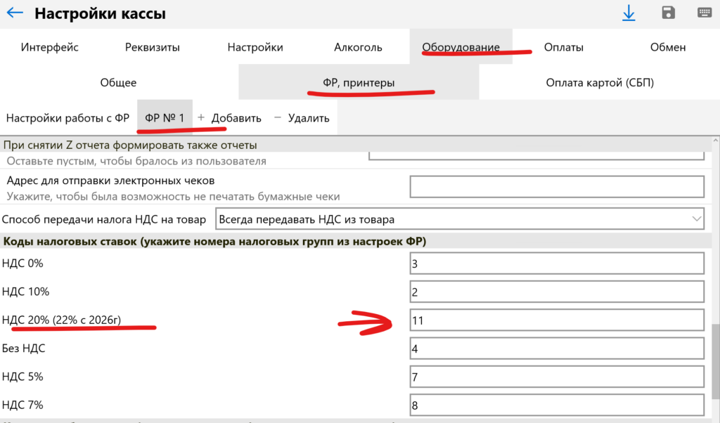Viewport: 720px width, 423px height.
Task: Click the back arrow icon
Action: (x=15, y=13)
